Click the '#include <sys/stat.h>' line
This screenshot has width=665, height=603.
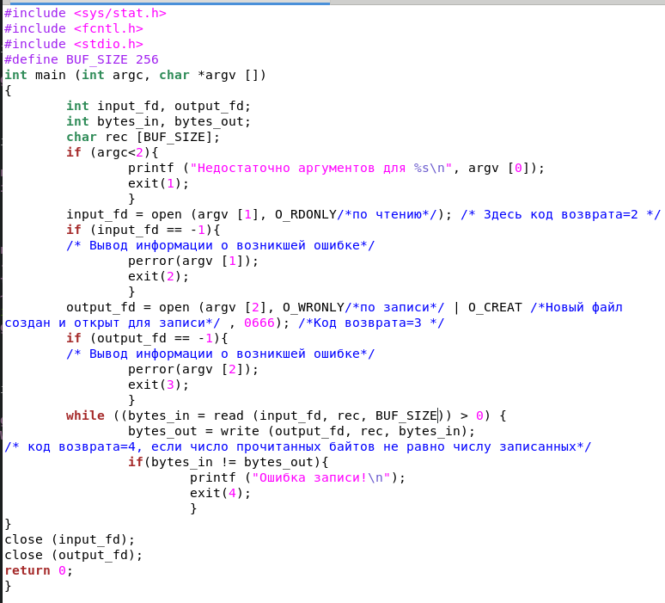85,13
